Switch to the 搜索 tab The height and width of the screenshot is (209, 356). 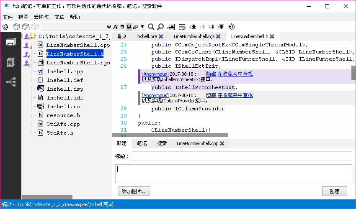pos(162,143)
